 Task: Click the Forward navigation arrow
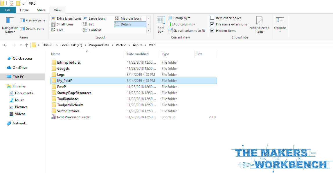[14, 45]
